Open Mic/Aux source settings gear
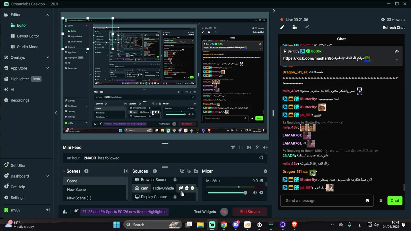 pyautogui.click(x=261, y=193)
